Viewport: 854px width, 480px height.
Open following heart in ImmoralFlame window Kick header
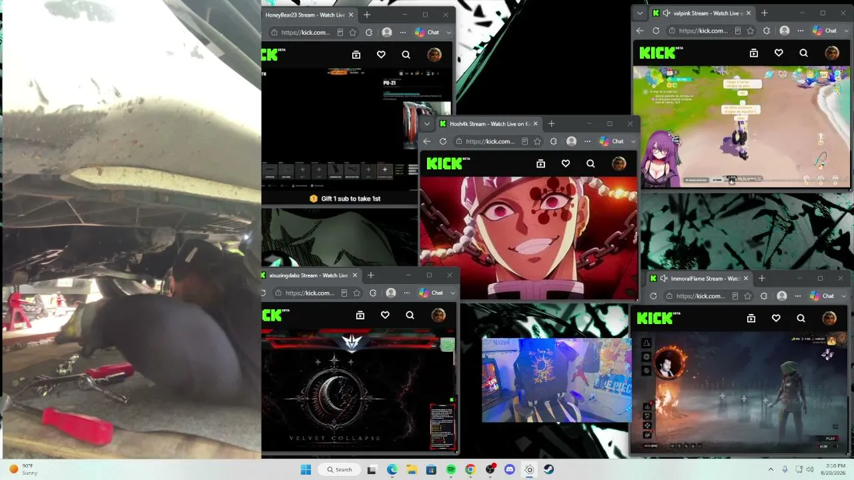point(776,318)
